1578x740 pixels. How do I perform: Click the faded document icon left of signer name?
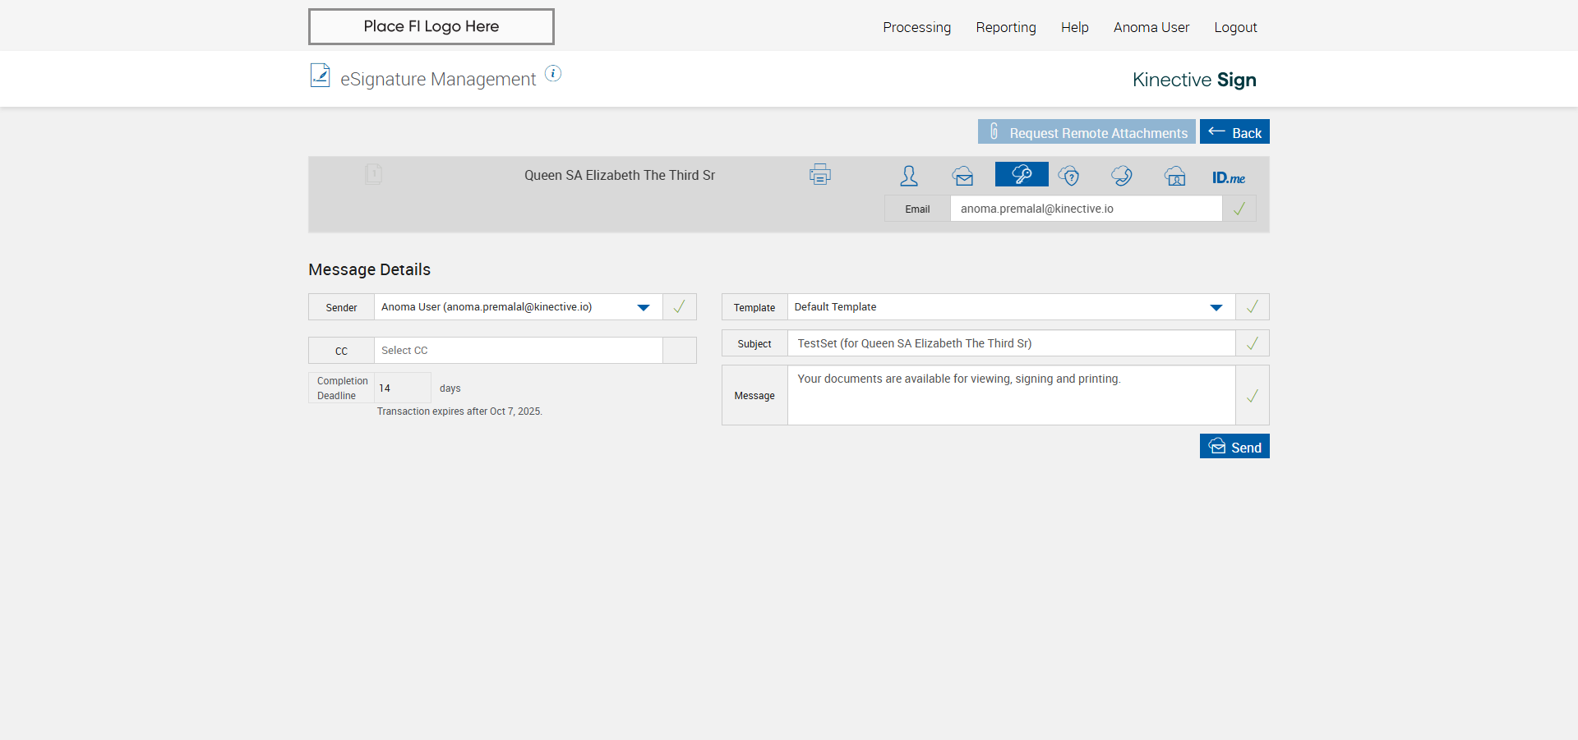pos(373,174)
